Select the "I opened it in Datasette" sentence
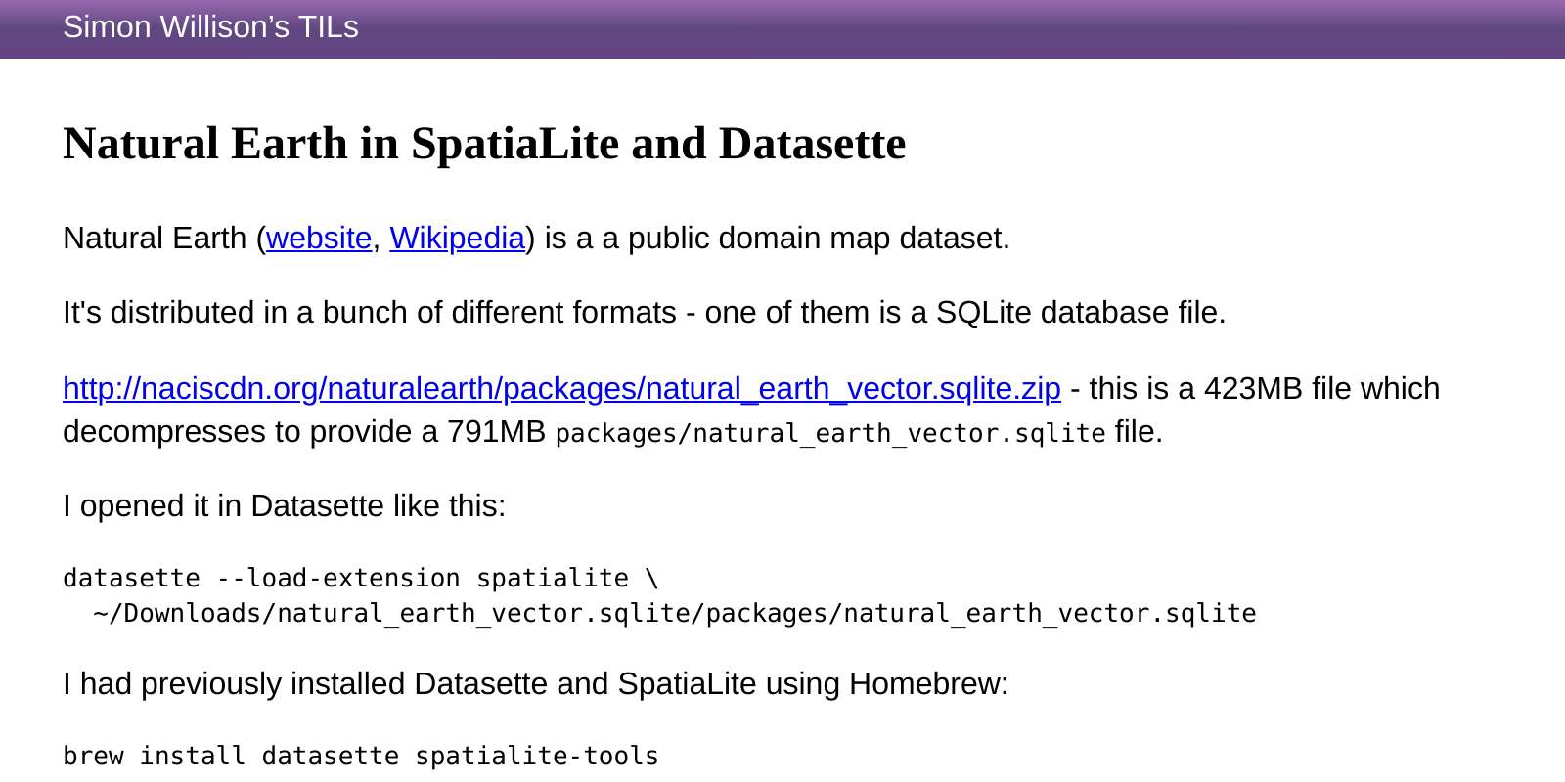 [284, 505]
